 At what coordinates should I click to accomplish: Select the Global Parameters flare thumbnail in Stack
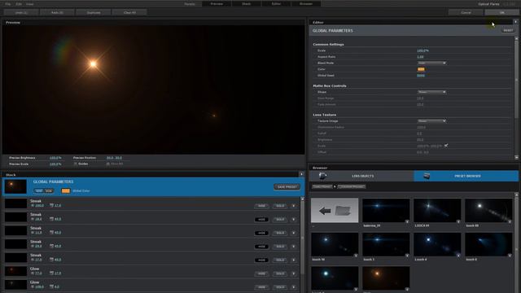point(15,186)
